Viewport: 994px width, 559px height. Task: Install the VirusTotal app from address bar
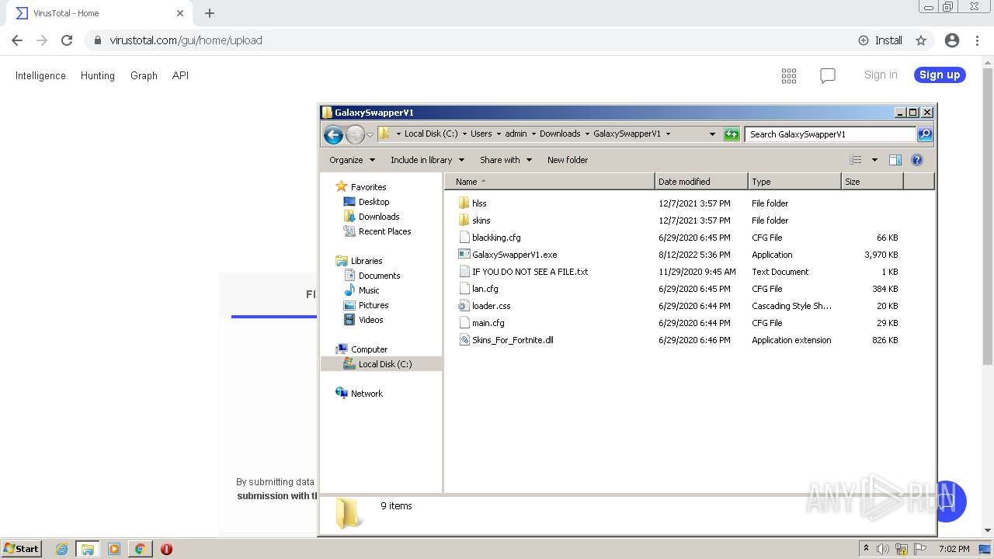(x=881, y=40)
